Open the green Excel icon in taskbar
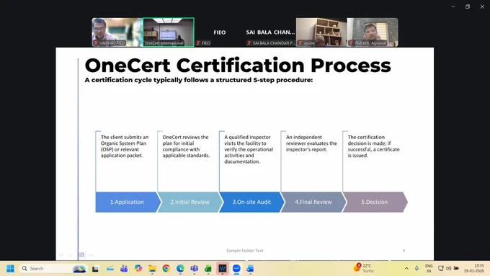 [x=208, y=269]
